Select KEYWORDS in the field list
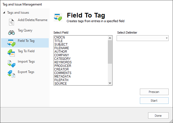 [63, 62]
